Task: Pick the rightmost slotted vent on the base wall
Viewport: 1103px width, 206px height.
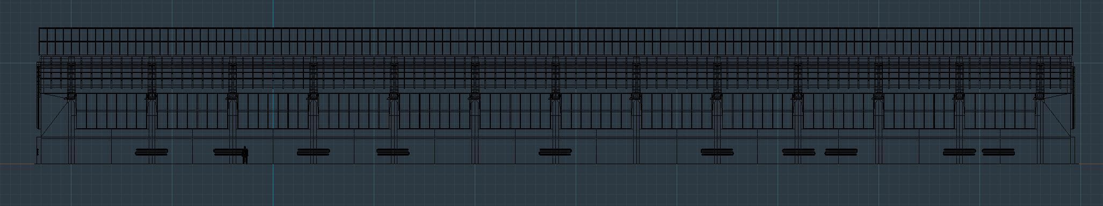Action: [998, 152]
